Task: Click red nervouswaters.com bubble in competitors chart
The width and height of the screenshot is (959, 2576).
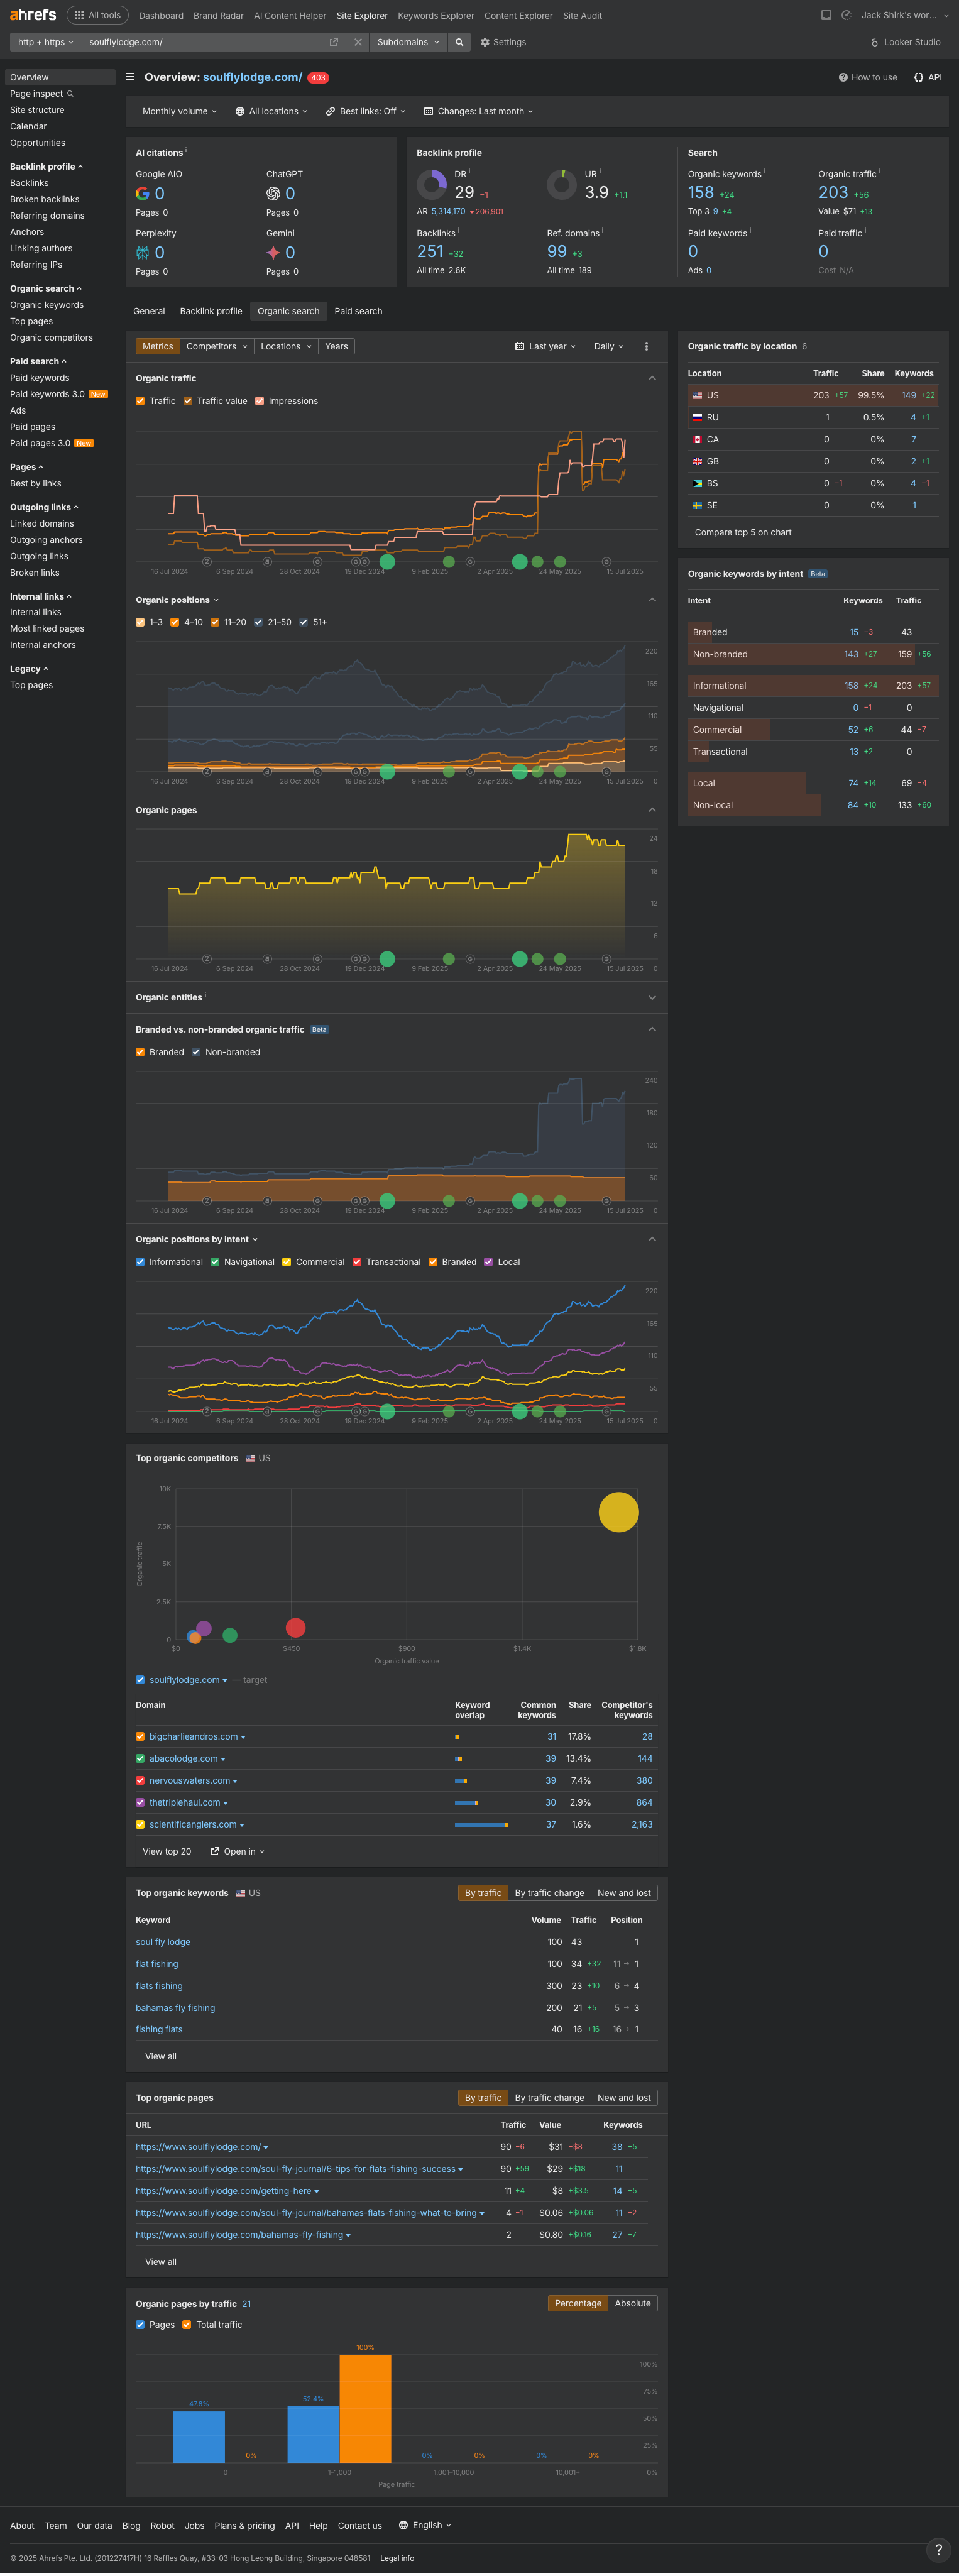Action: point(295,1627)
